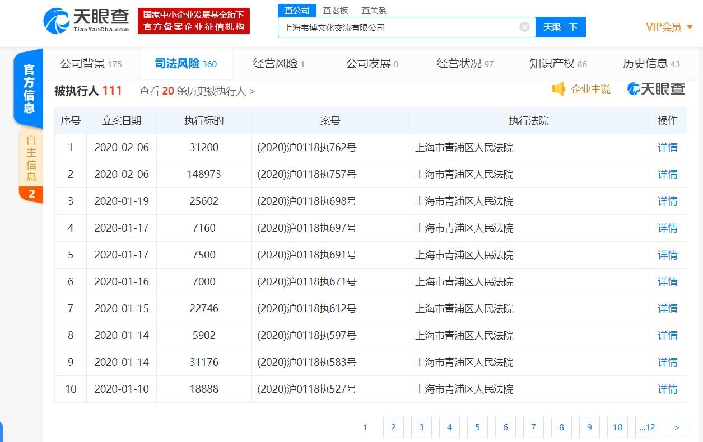Click the 企业主说 speaker icon
This screenshot has width=703, height=442.
[x=558, y=90]
